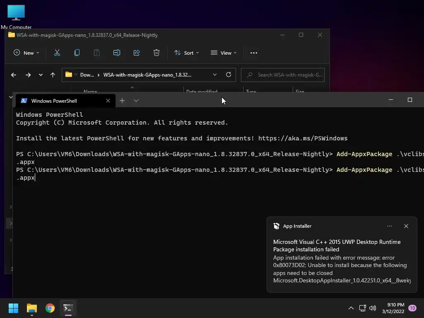Go forward with File Explorer forward arrow

pos(28,75)
